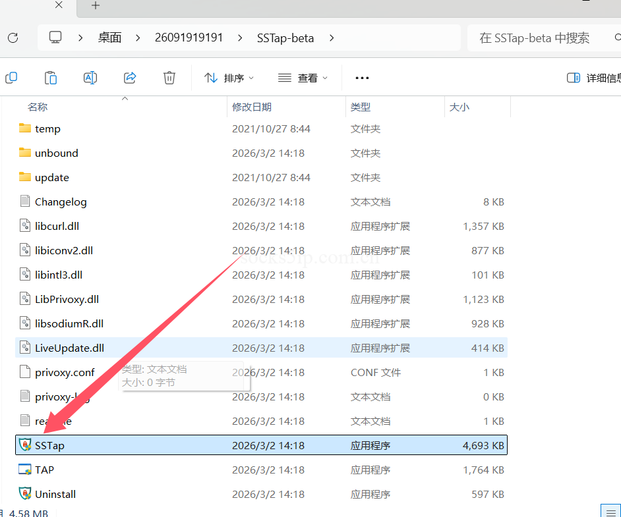Screen dimensions: 621x517
Task: Select the LibPrivoxy.dll file icon
Action: coord(25,299)
